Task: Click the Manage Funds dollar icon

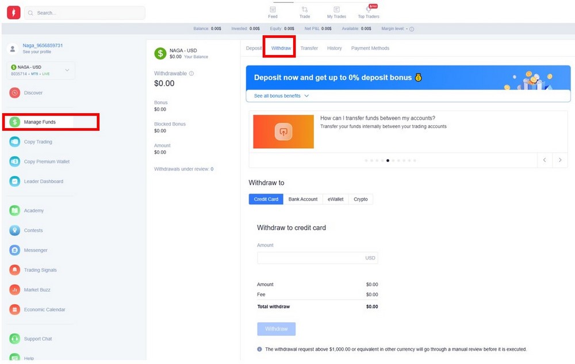Action: click(x=15, y=122)
